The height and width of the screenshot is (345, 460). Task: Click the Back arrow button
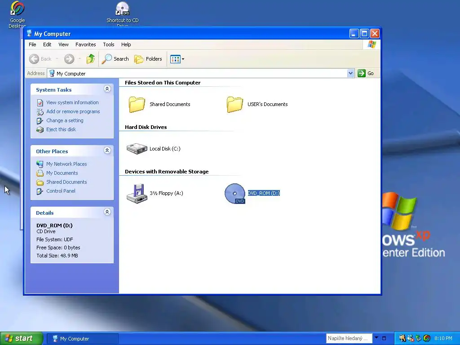(40, 59)
